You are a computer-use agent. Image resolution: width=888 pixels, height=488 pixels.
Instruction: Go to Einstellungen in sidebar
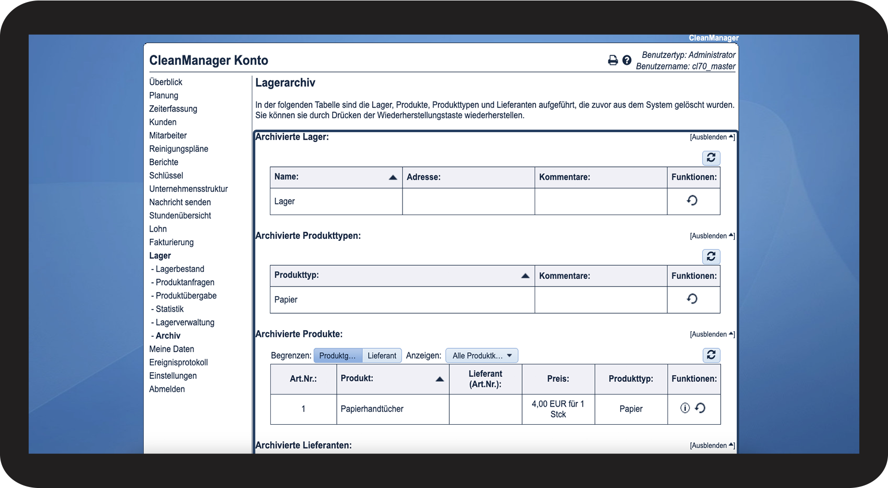(173, 376)
